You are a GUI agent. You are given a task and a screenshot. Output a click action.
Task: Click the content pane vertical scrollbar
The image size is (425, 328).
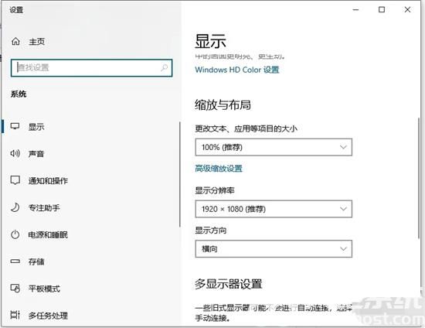(419, 178)
